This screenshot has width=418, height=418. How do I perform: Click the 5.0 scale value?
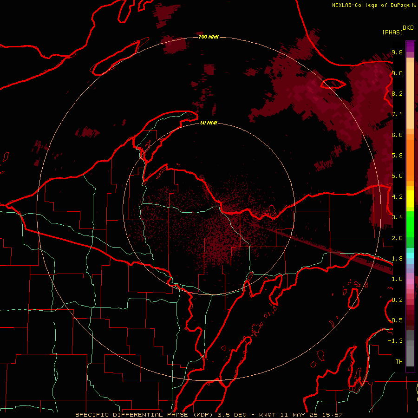(397, 176)
